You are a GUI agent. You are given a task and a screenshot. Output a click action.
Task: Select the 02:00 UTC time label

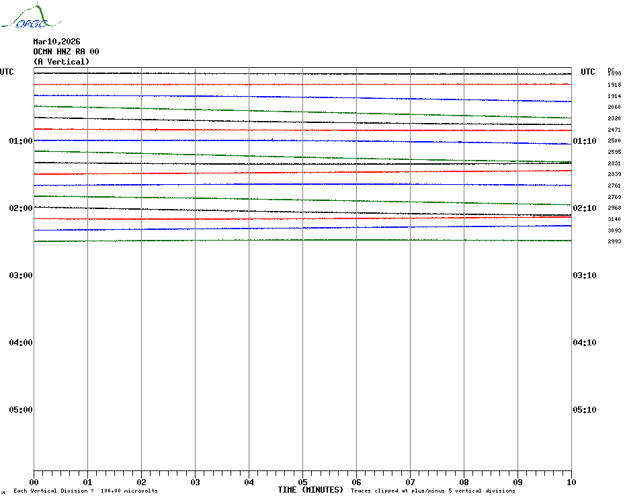[x=21, y=208]
